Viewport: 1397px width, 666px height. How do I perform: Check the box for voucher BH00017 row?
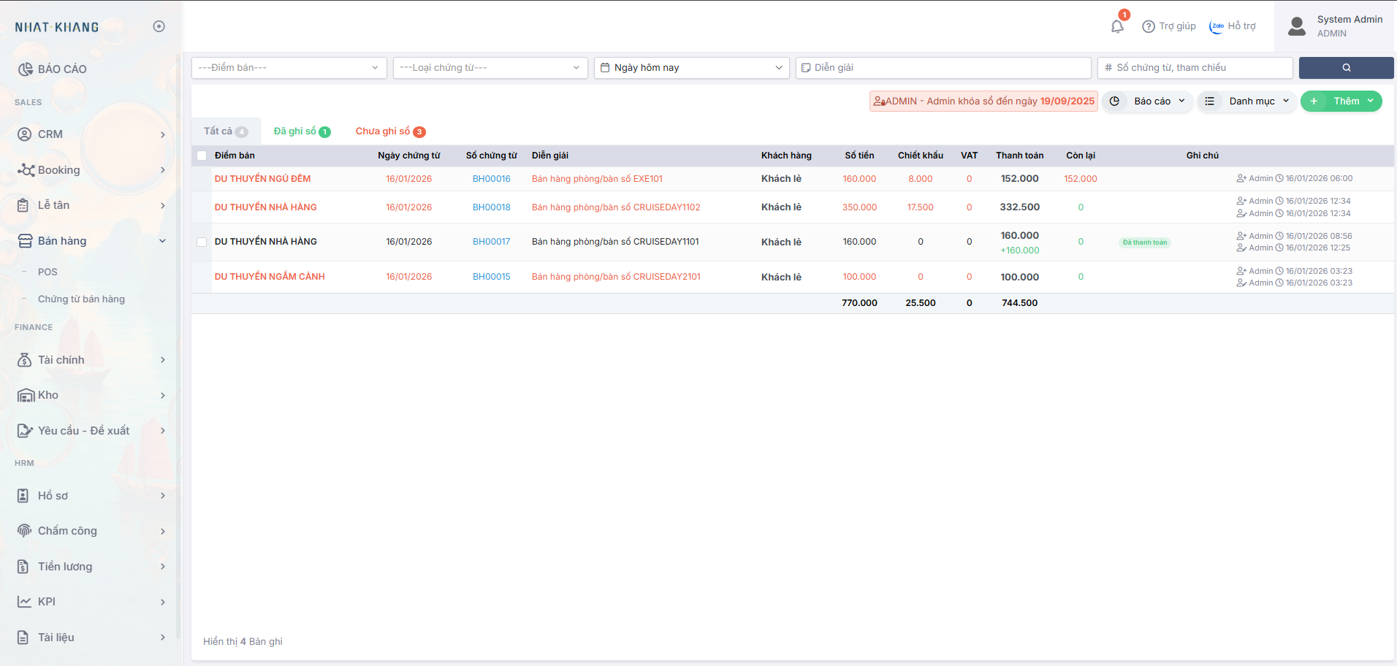pos(202,242)
